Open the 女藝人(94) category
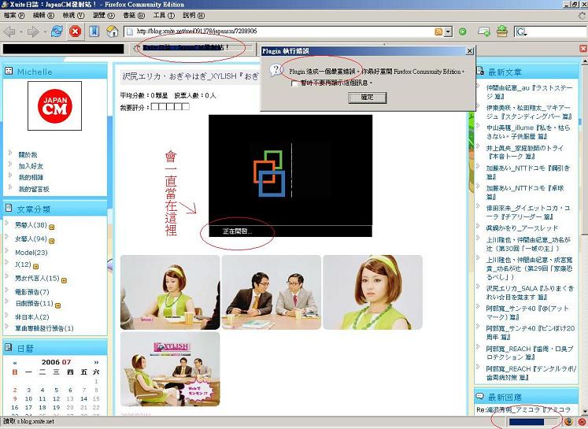The image size is (588, 429). [x=31, y=239]
